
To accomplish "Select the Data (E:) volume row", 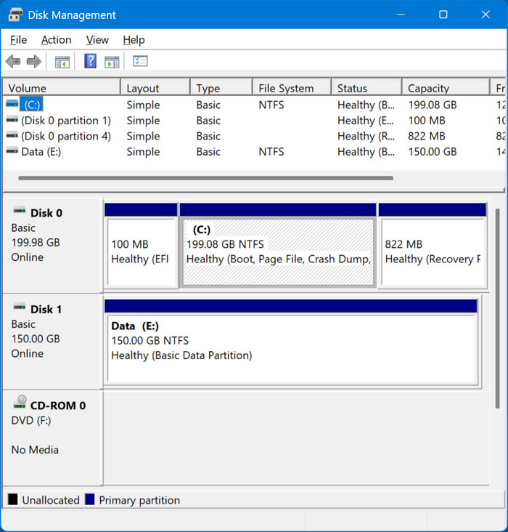I will click(x=254, y=152).
